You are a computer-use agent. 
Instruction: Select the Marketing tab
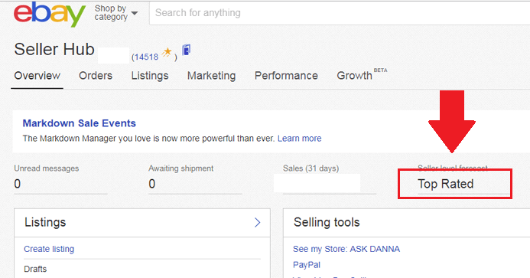pyautogui.click(x=212, y=76)
